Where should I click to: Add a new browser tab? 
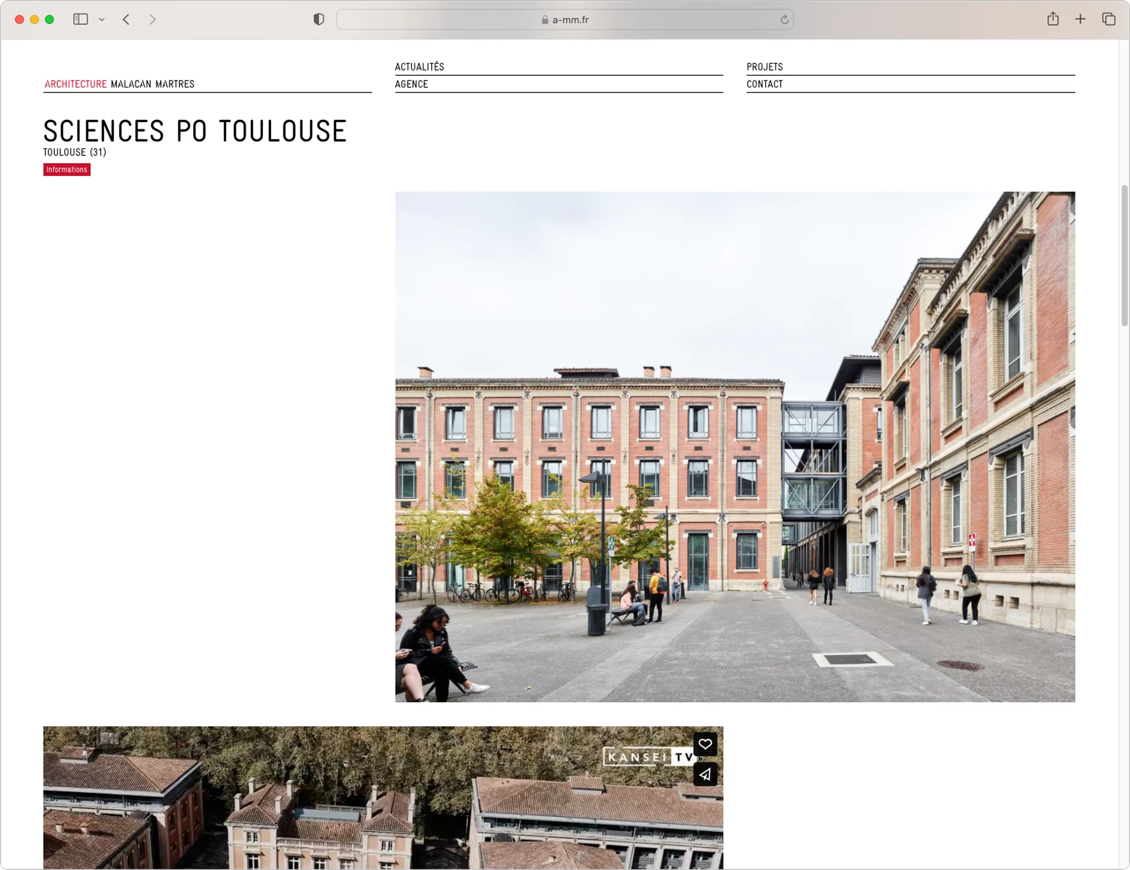click(x=1080, y=20)
